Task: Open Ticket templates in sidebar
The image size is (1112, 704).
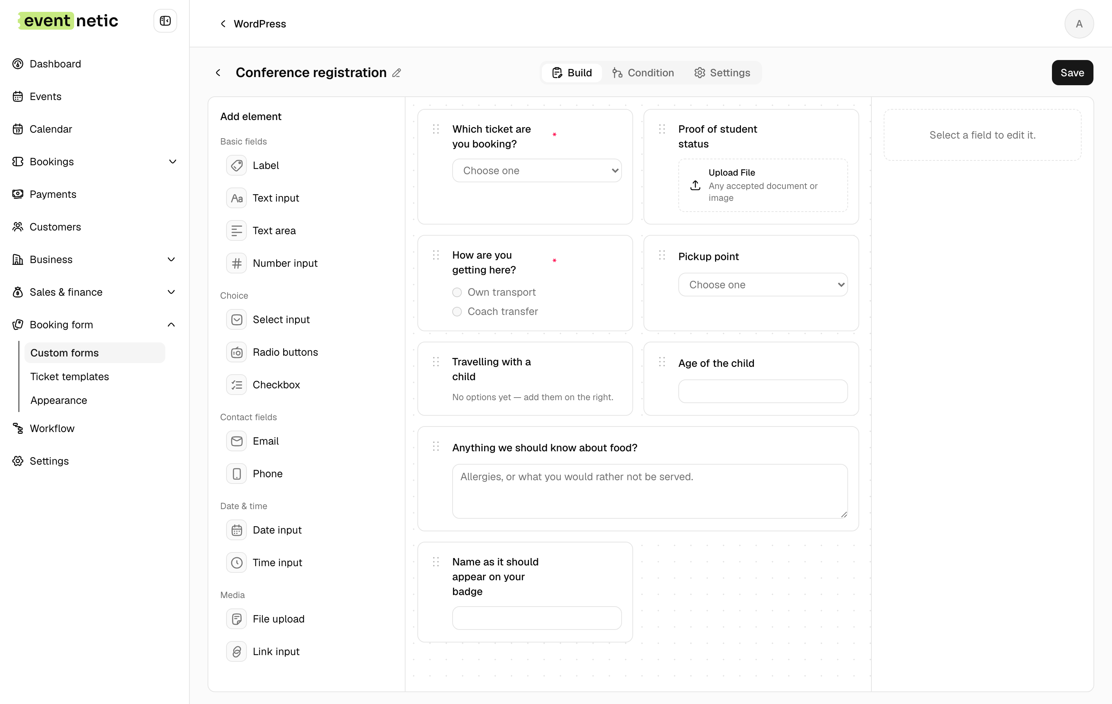Action: 70,377
